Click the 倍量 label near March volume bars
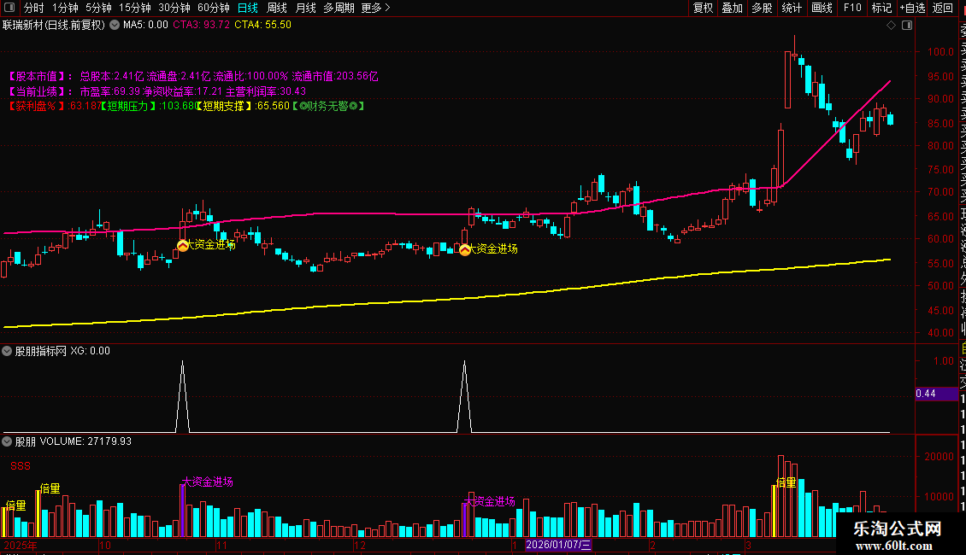The height and width of the screenshot is (555, 966). (786, 482)
